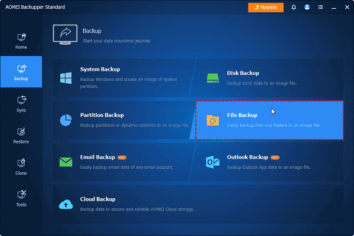Close the AOMEI Backupper window
The height and width of the screenshot is (236, 354).
click(347, 7)
